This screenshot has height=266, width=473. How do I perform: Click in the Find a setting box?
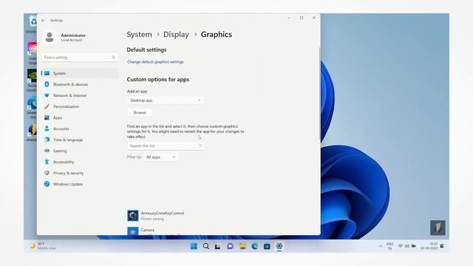(x=80, y=58)
